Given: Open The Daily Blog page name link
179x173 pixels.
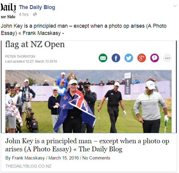Looking at the screenshot, I should coord(37,7).
